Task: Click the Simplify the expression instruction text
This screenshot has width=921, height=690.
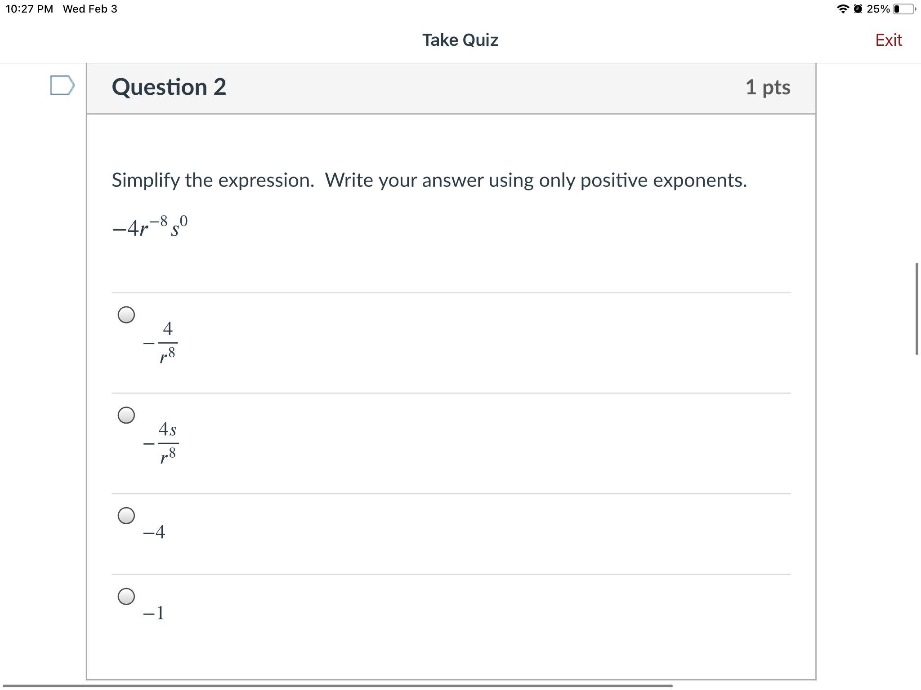Action: tap(429, 180)
